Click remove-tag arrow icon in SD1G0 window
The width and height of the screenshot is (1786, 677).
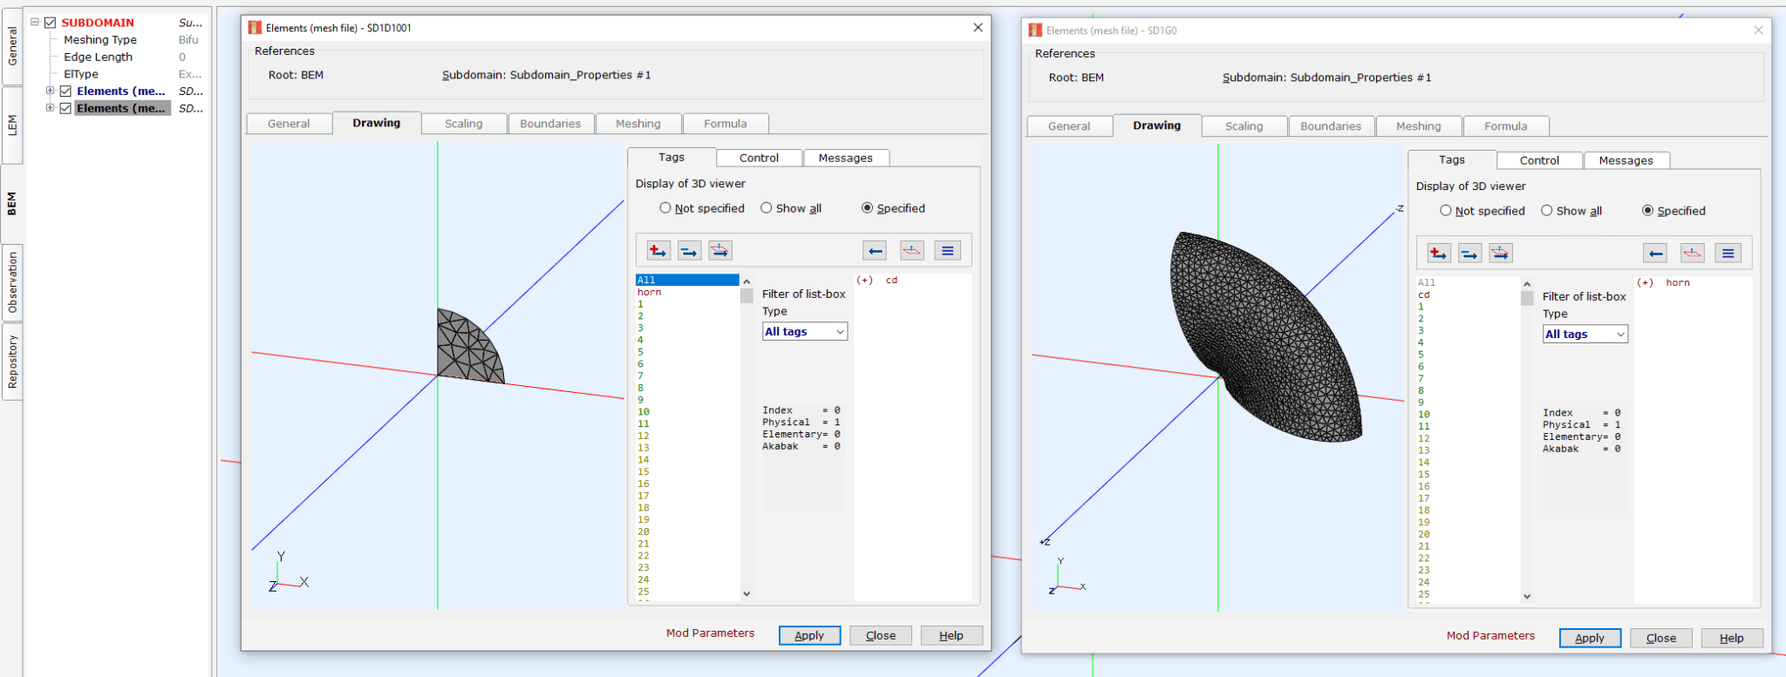point(1469,254)
